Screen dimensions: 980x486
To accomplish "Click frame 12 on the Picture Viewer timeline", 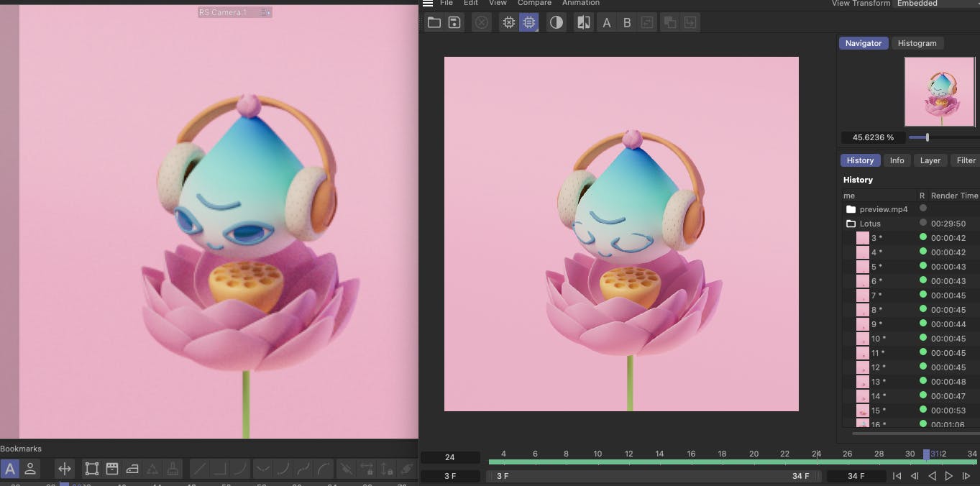I will click(628, 454).
